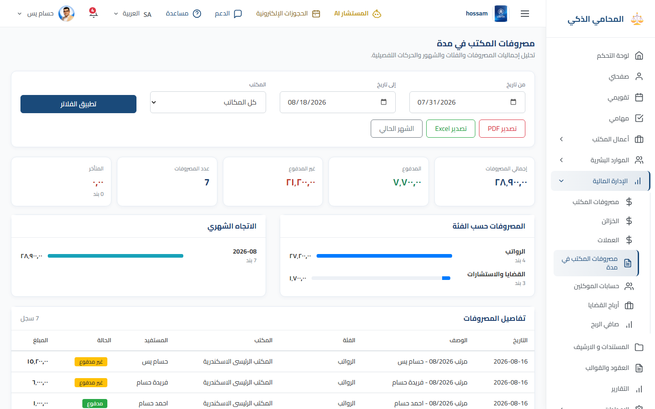Click the تطبيق الفلاتر button

(78, 104)
